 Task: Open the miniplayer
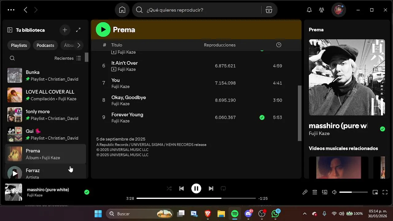tap(375, 192)
